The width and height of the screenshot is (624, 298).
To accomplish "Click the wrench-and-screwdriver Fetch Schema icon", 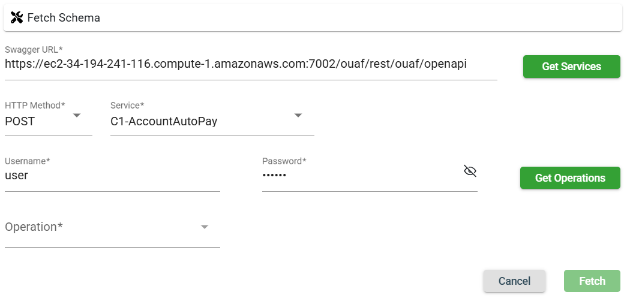I will pyautogui.click(x=17, y=18).
